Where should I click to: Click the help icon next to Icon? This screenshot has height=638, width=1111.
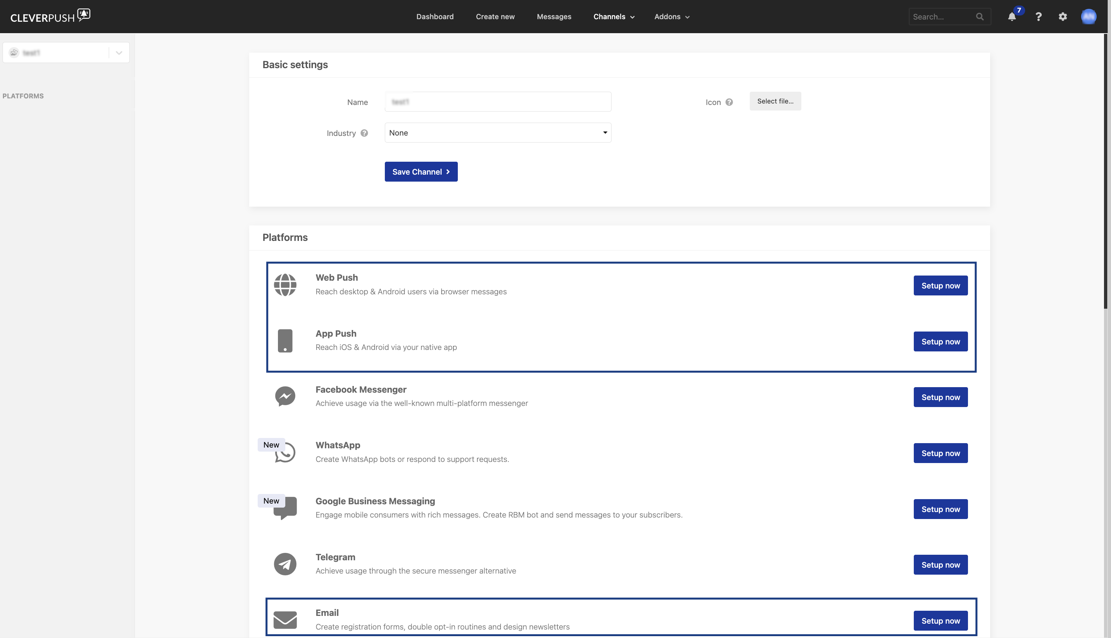click(x=729, y=102)
